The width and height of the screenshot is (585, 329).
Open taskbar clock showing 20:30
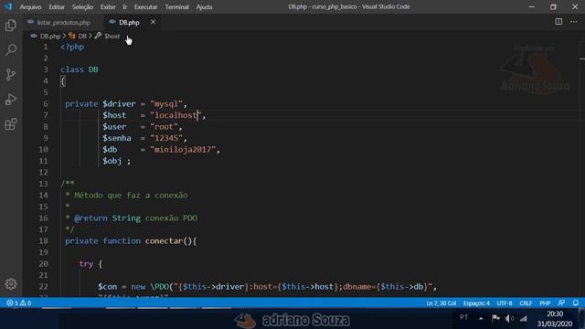[555, 319]
